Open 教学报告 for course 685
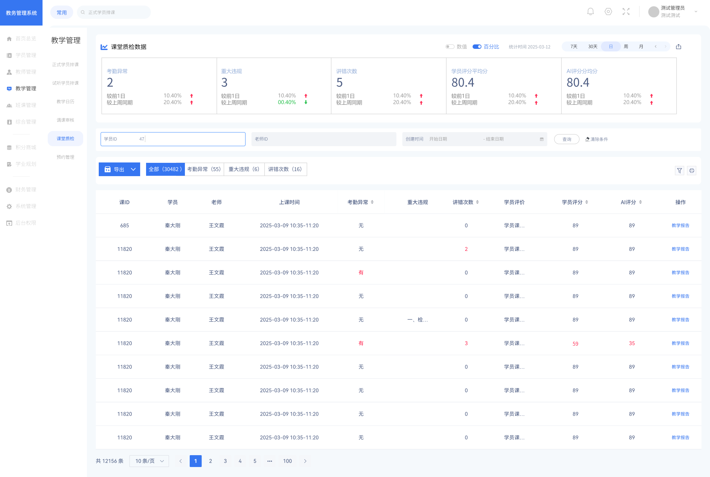Image resolution: width=710 pixels, height=477 pixels. coord(680,225)
